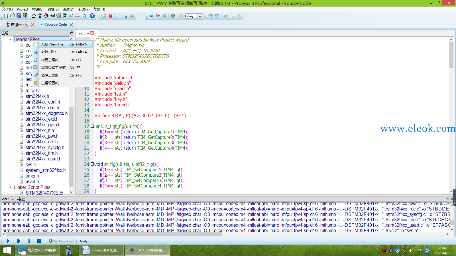Open PCB Layout red chip icon
This screenshot has width=456, height=256.
(x=46, y=16)
